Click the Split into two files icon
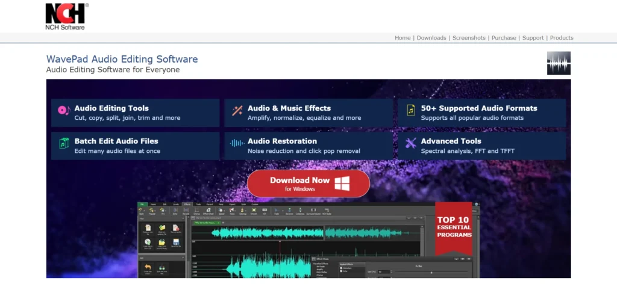 click(x=162, y=268)
